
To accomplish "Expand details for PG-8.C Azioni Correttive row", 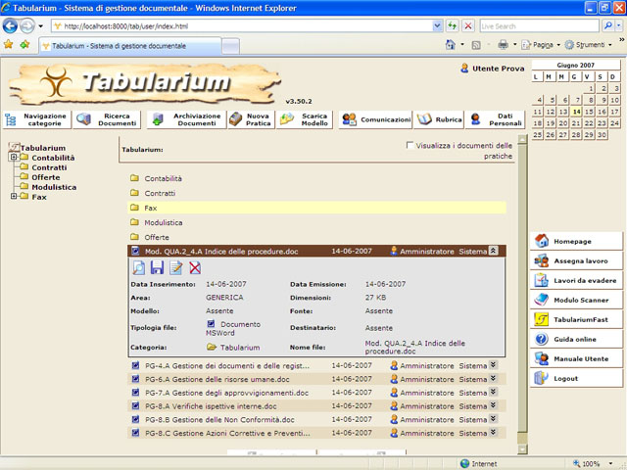I will click(494, 433).
